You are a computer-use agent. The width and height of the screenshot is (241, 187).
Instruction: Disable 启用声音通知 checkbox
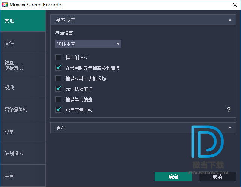click(58, 110)
